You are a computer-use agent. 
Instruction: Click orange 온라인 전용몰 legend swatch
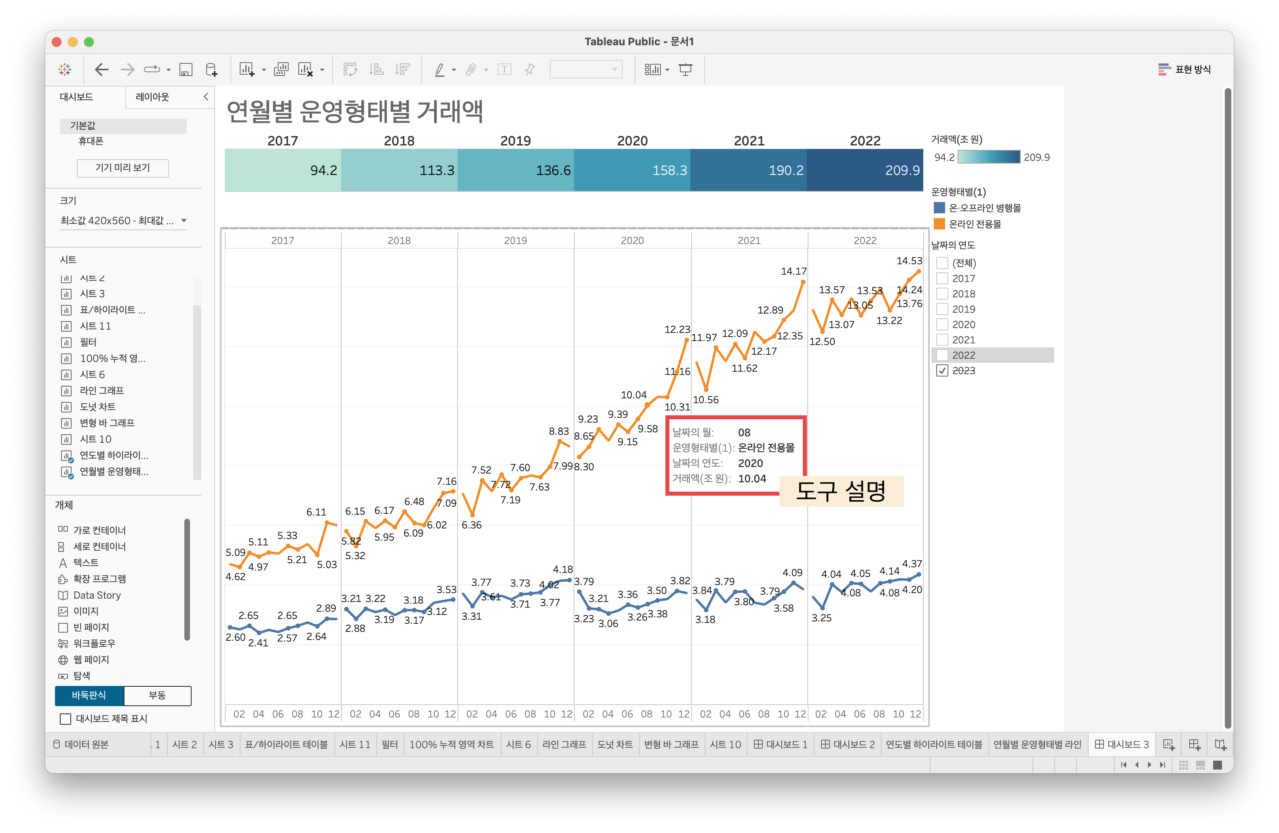pyautogui.click(x=939, y=224)
